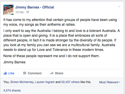This screenshot has width=125, height=94.
Task: Open the Most Relevant sorting dropdown
Action: click(x=110, y=82)
